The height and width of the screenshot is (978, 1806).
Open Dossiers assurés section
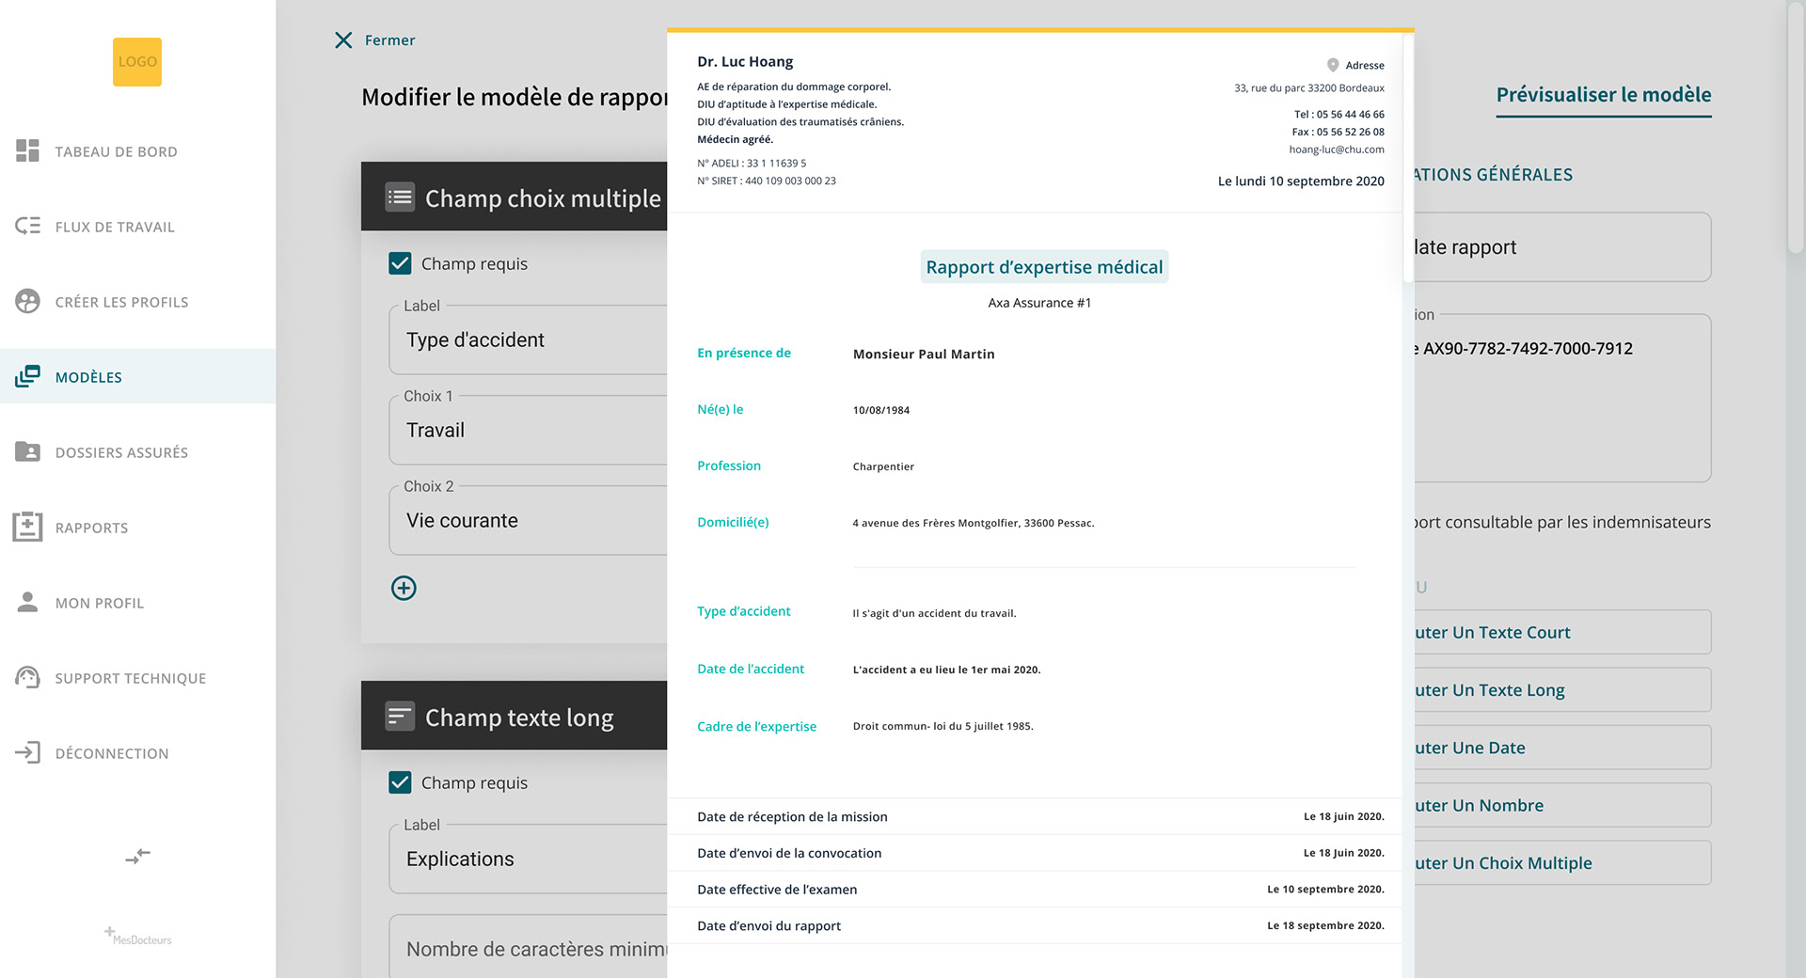pyautogui.click(x=137, y=452)
